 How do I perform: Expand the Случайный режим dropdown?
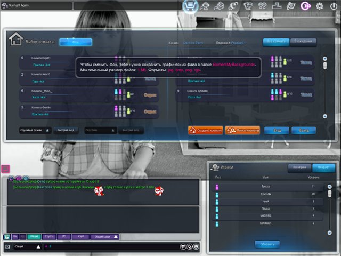(x=35, y=130)
